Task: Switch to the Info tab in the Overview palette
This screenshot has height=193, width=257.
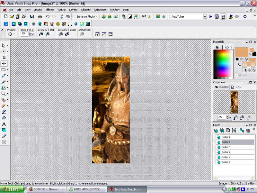Action: (x=236, y=87)
